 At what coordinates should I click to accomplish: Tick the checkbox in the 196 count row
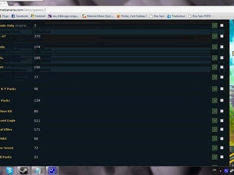point(222,67)
